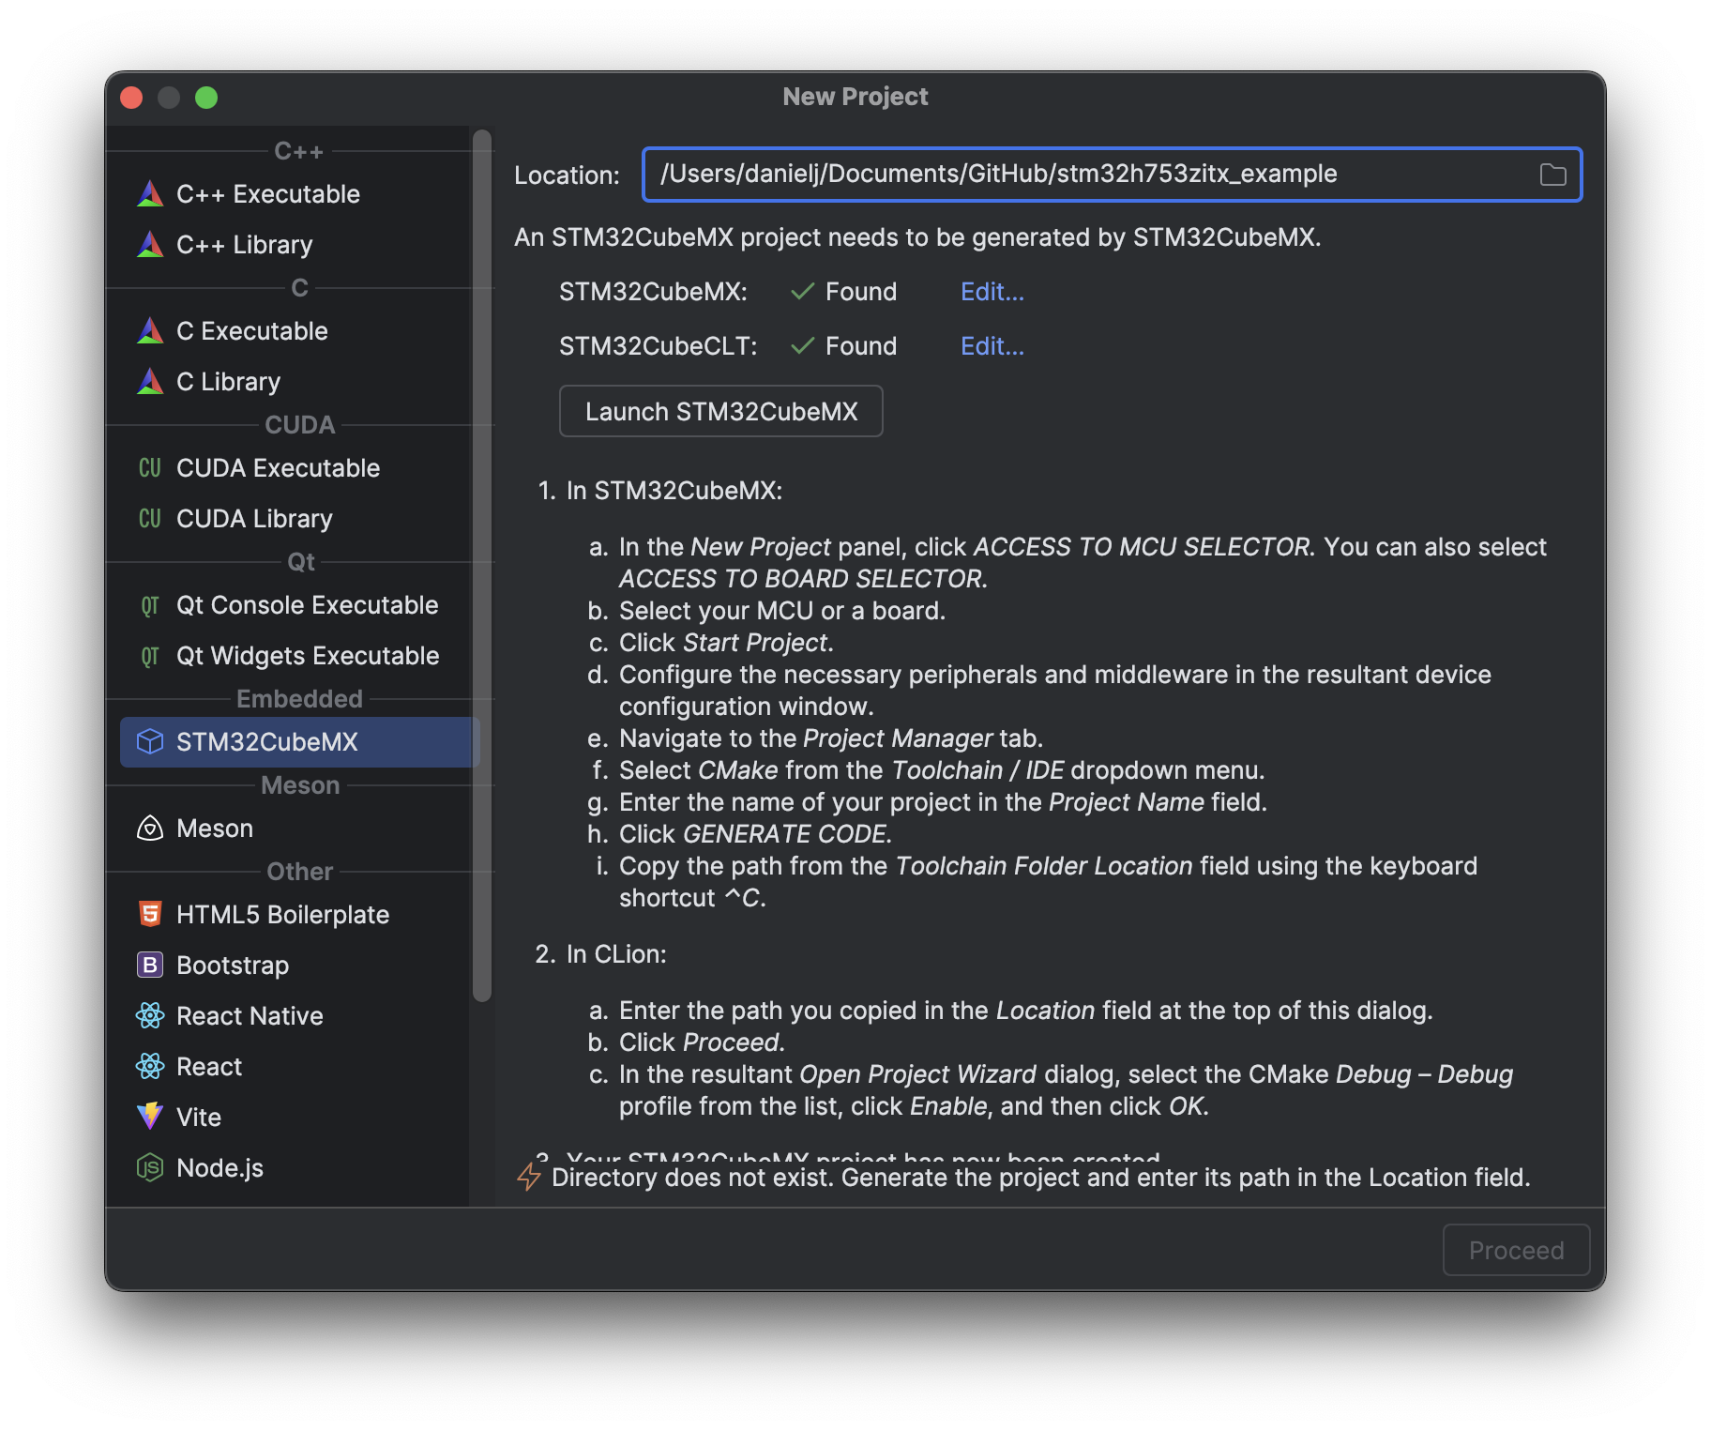The width and height of the screenshot is (1711, 1430).
Task: Select the STM32CubeMX cube icon
Action: (150, 741)
